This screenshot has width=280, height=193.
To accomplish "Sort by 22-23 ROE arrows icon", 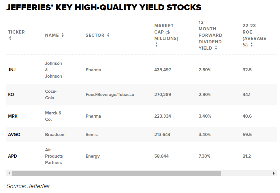I will 251,44.
